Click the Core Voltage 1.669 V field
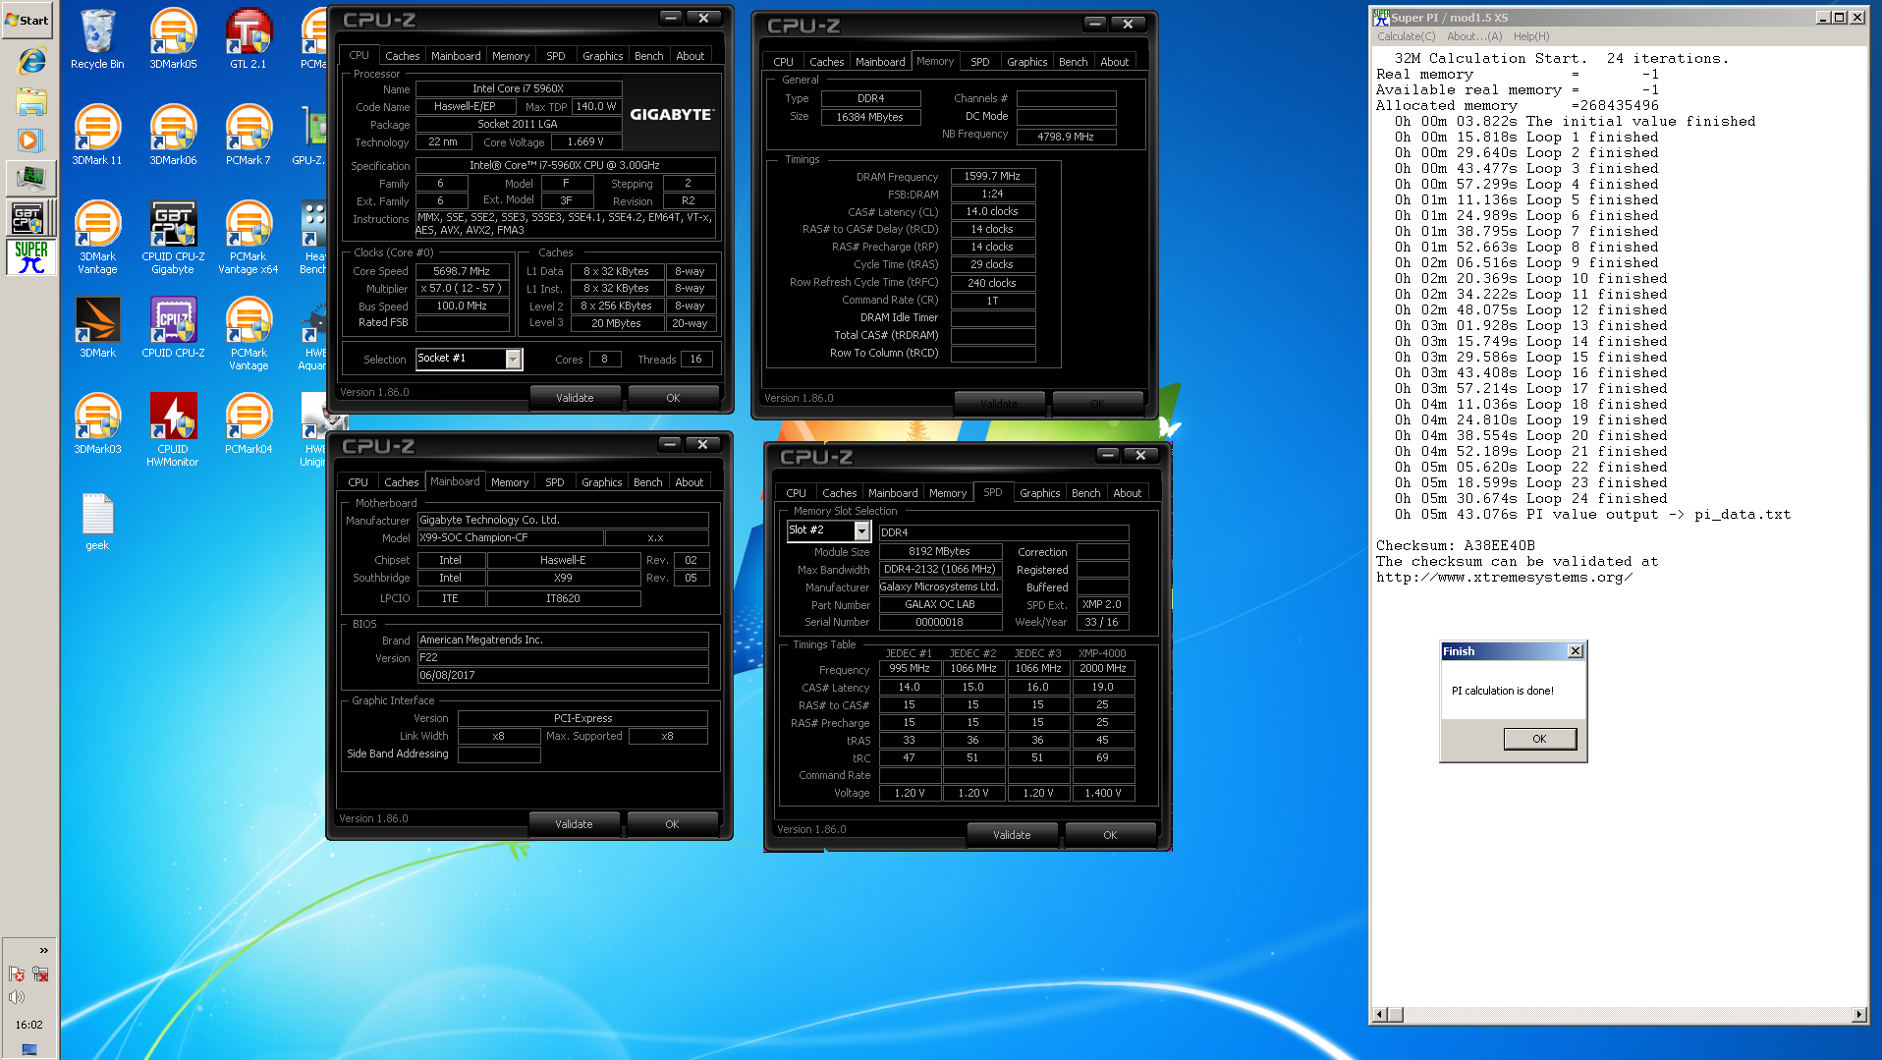The width and height of the screenshot is (1882, 1060). click(x=585, y=141)
